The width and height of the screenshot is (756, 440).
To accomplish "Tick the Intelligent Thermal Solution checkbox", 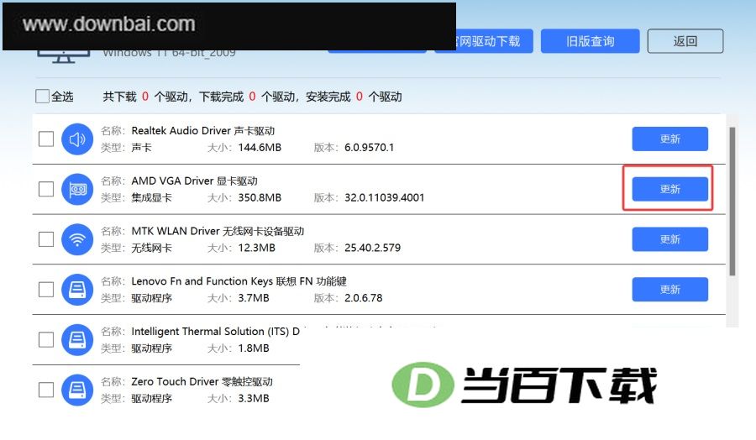I will pyautogui.click(x=46, y=340).
